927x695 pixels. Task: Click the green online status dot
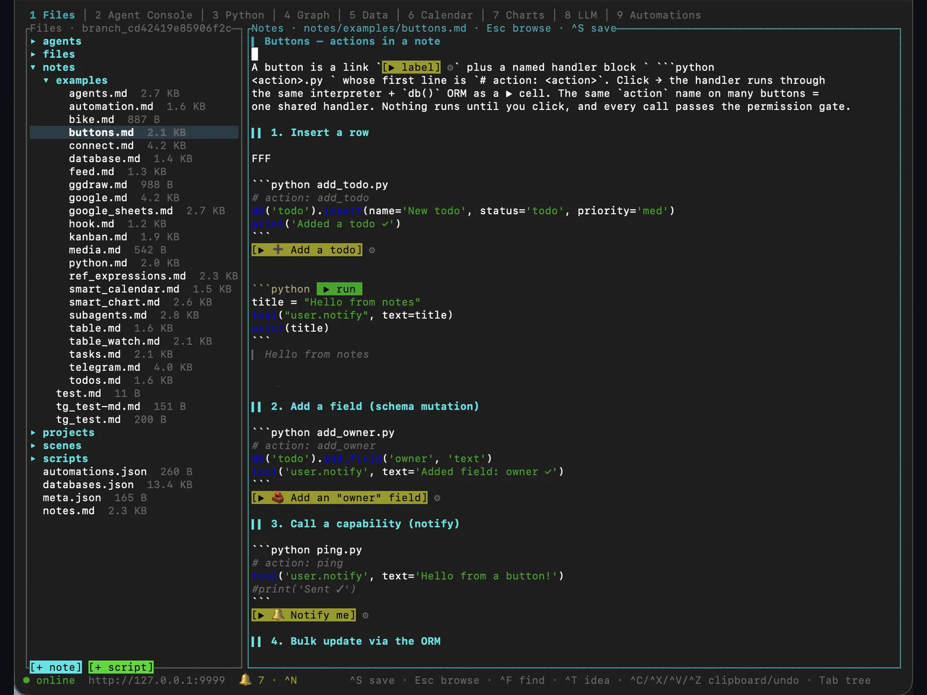(x=26, y=681)
